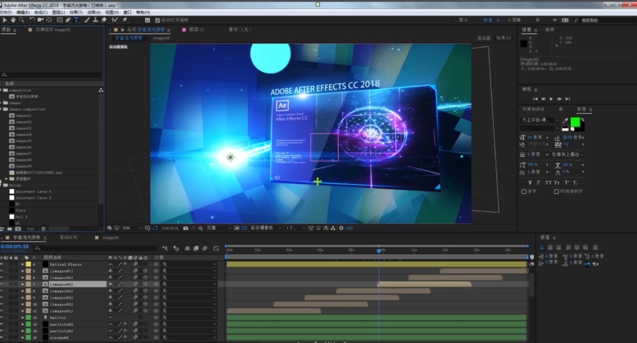Open the Composition menu
This screenshot has width=637, height=343.
pyautogui.click(x=41, y=12)
